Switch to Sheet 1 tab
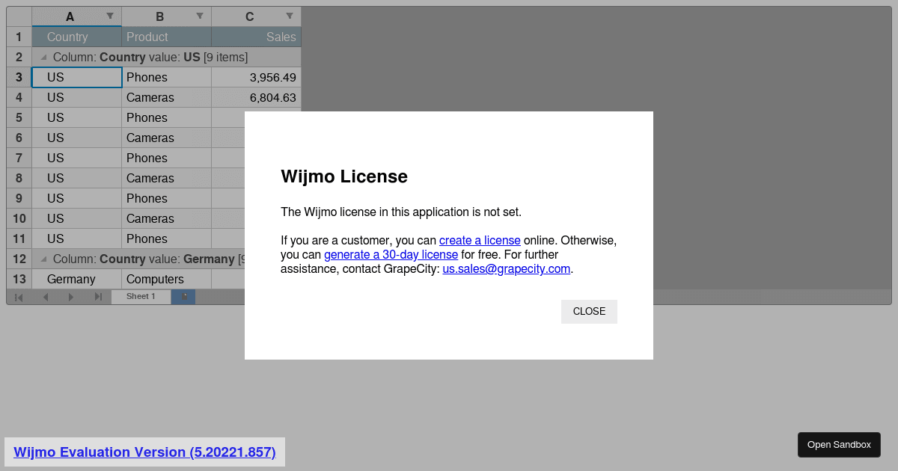The width and height of the screenshot is (898, 471). click(141, 297)
